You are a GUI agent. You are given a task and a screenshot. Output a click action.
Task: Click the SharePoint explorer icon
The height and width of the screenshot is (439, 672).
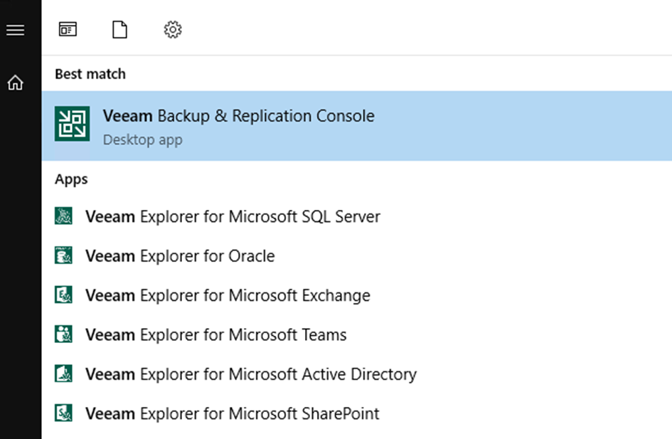click(63, 413)
